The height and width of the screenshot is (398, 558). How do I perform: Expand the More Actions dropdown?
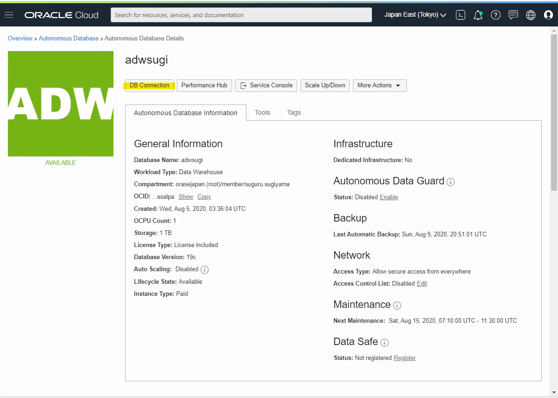tap(380, 85)
